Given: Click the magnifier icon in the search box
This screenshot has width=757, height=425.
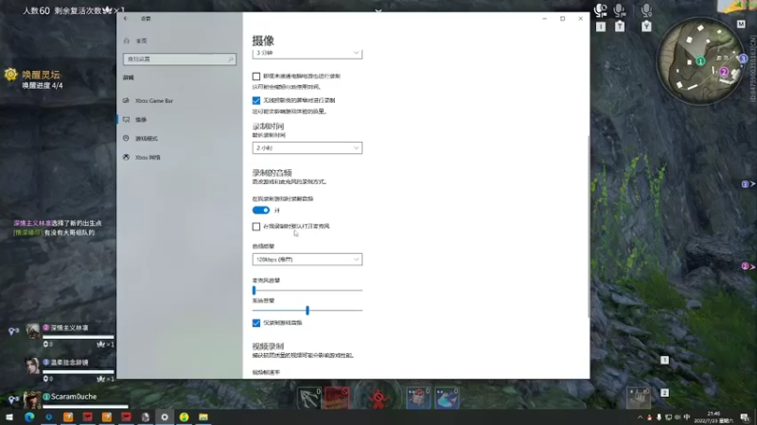Looking at the screenshot, I should (x=230, y=59).
